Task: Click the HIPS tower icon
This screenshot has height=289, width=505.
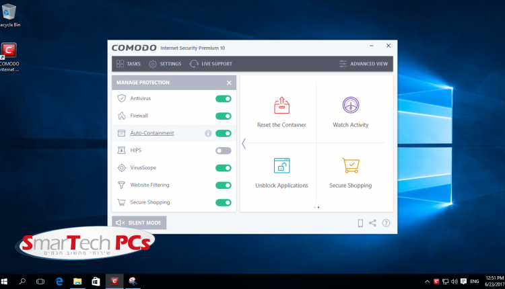Action: (121, 150)
